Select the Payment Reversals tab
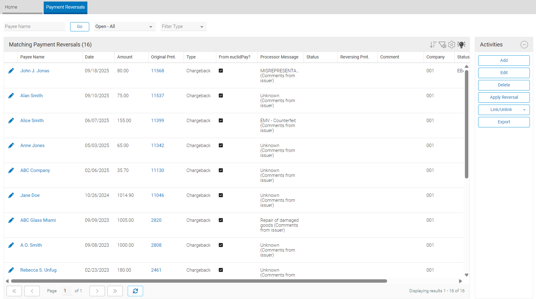Screen dimensions: 536x299 (x=66, y=7)
